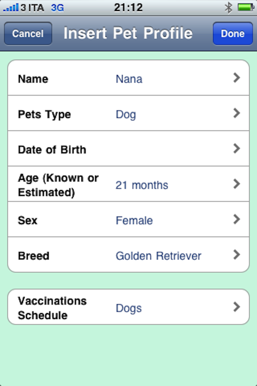Image resolution: width=257 pixels, height=386 pixels.
Task: Select the 21 months age value
Action: 142,185
